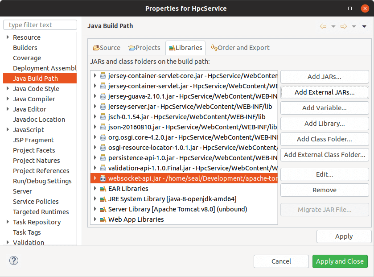
Task: Click the EAR Libraries icon
Action: click(103, 189)
